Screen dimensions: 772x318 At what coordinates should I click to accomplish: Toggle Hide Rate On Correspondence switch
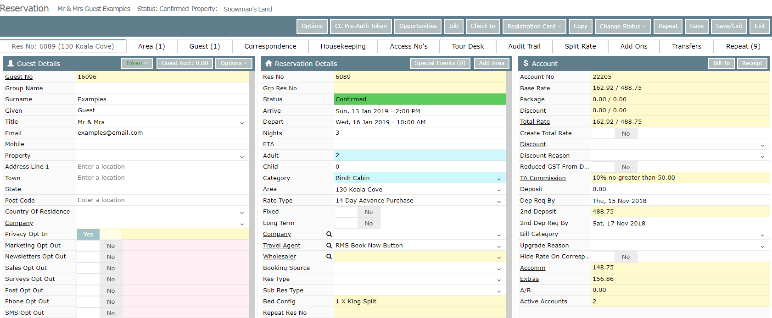[x=615, y=257]
